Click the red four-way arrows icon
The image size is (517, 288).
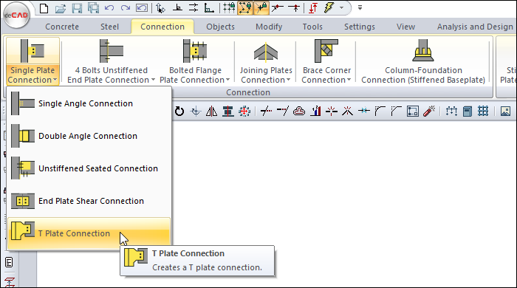click(244, 112)
